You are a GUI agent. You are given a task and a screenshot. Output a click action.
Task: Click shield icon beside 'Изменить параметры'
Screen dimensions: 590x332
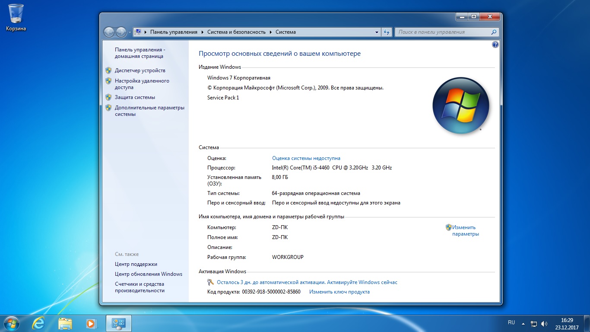point(449,227)
